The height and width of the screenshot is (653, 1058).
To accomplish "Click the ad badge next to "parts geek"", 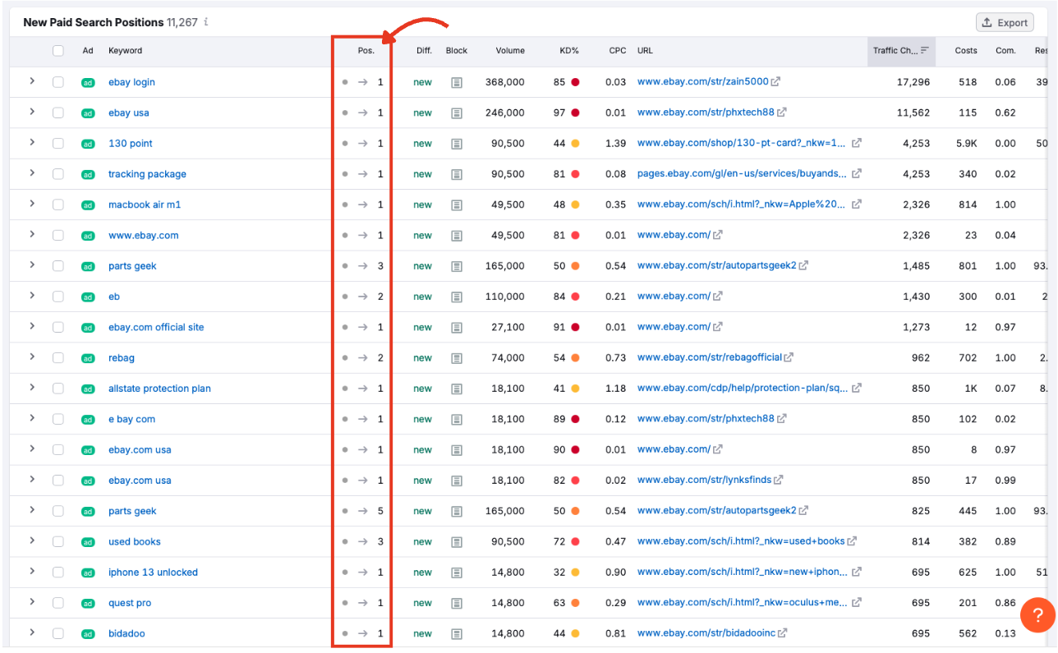I will pos(87,266).
